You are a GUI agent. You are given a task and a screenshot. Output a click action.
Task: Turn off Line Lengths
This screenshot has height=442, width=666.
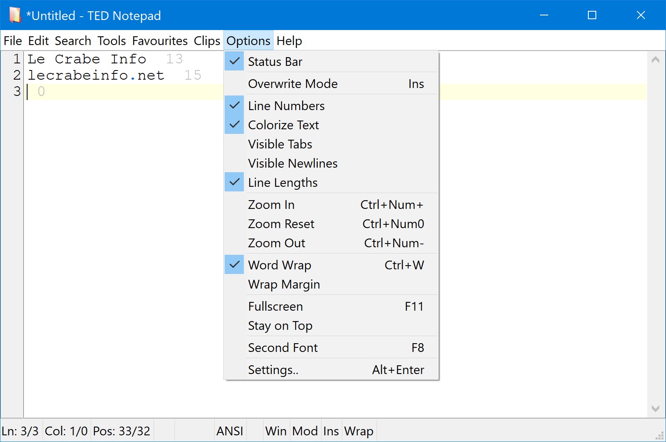tap(332, 183)
